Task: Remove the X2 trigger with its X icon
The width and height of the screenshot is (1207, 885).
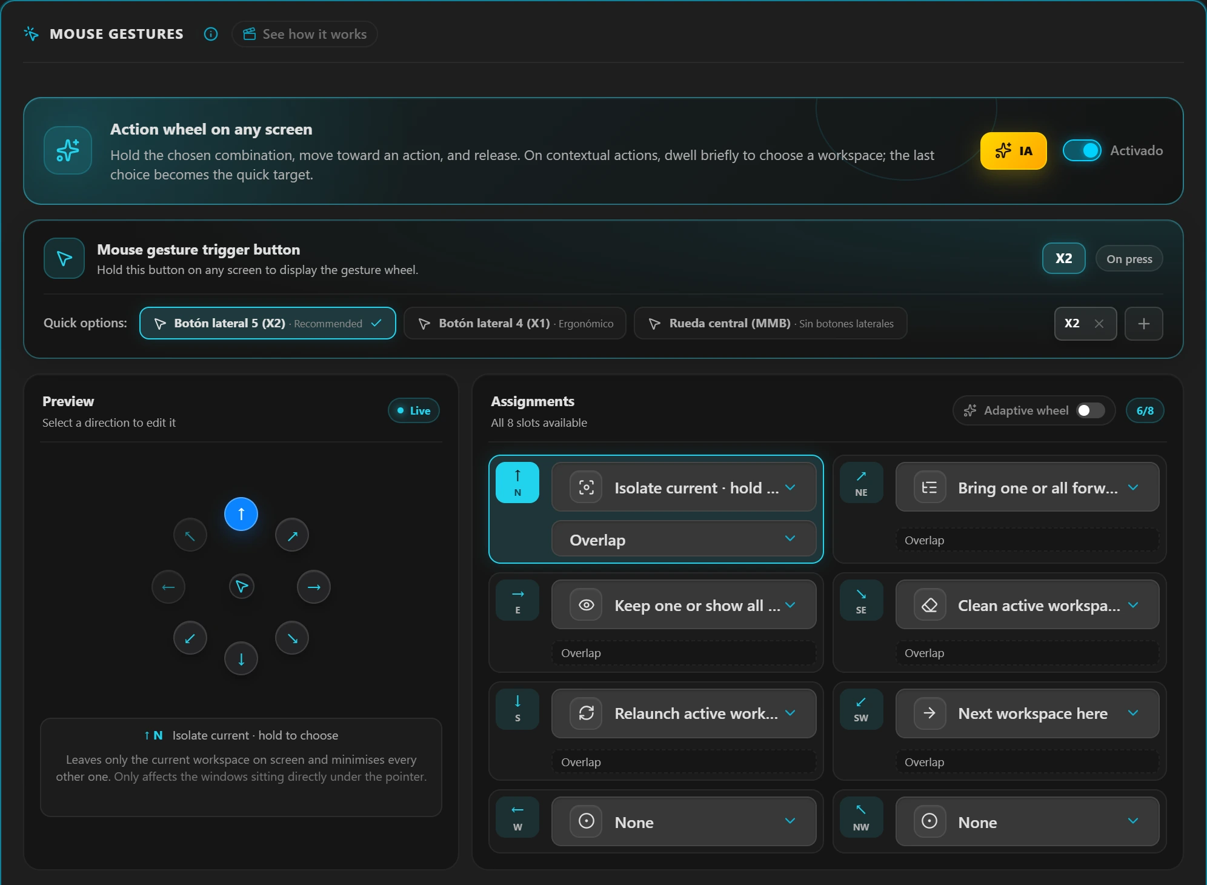Action: tap(1099, 324)
